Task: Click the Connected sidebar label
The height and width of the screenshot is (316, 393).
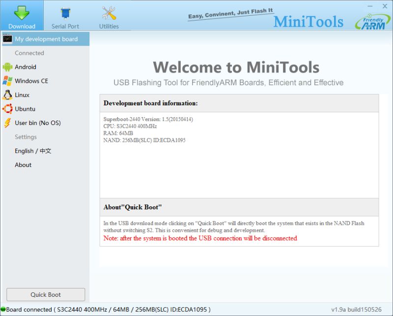Action: (29, 53)
